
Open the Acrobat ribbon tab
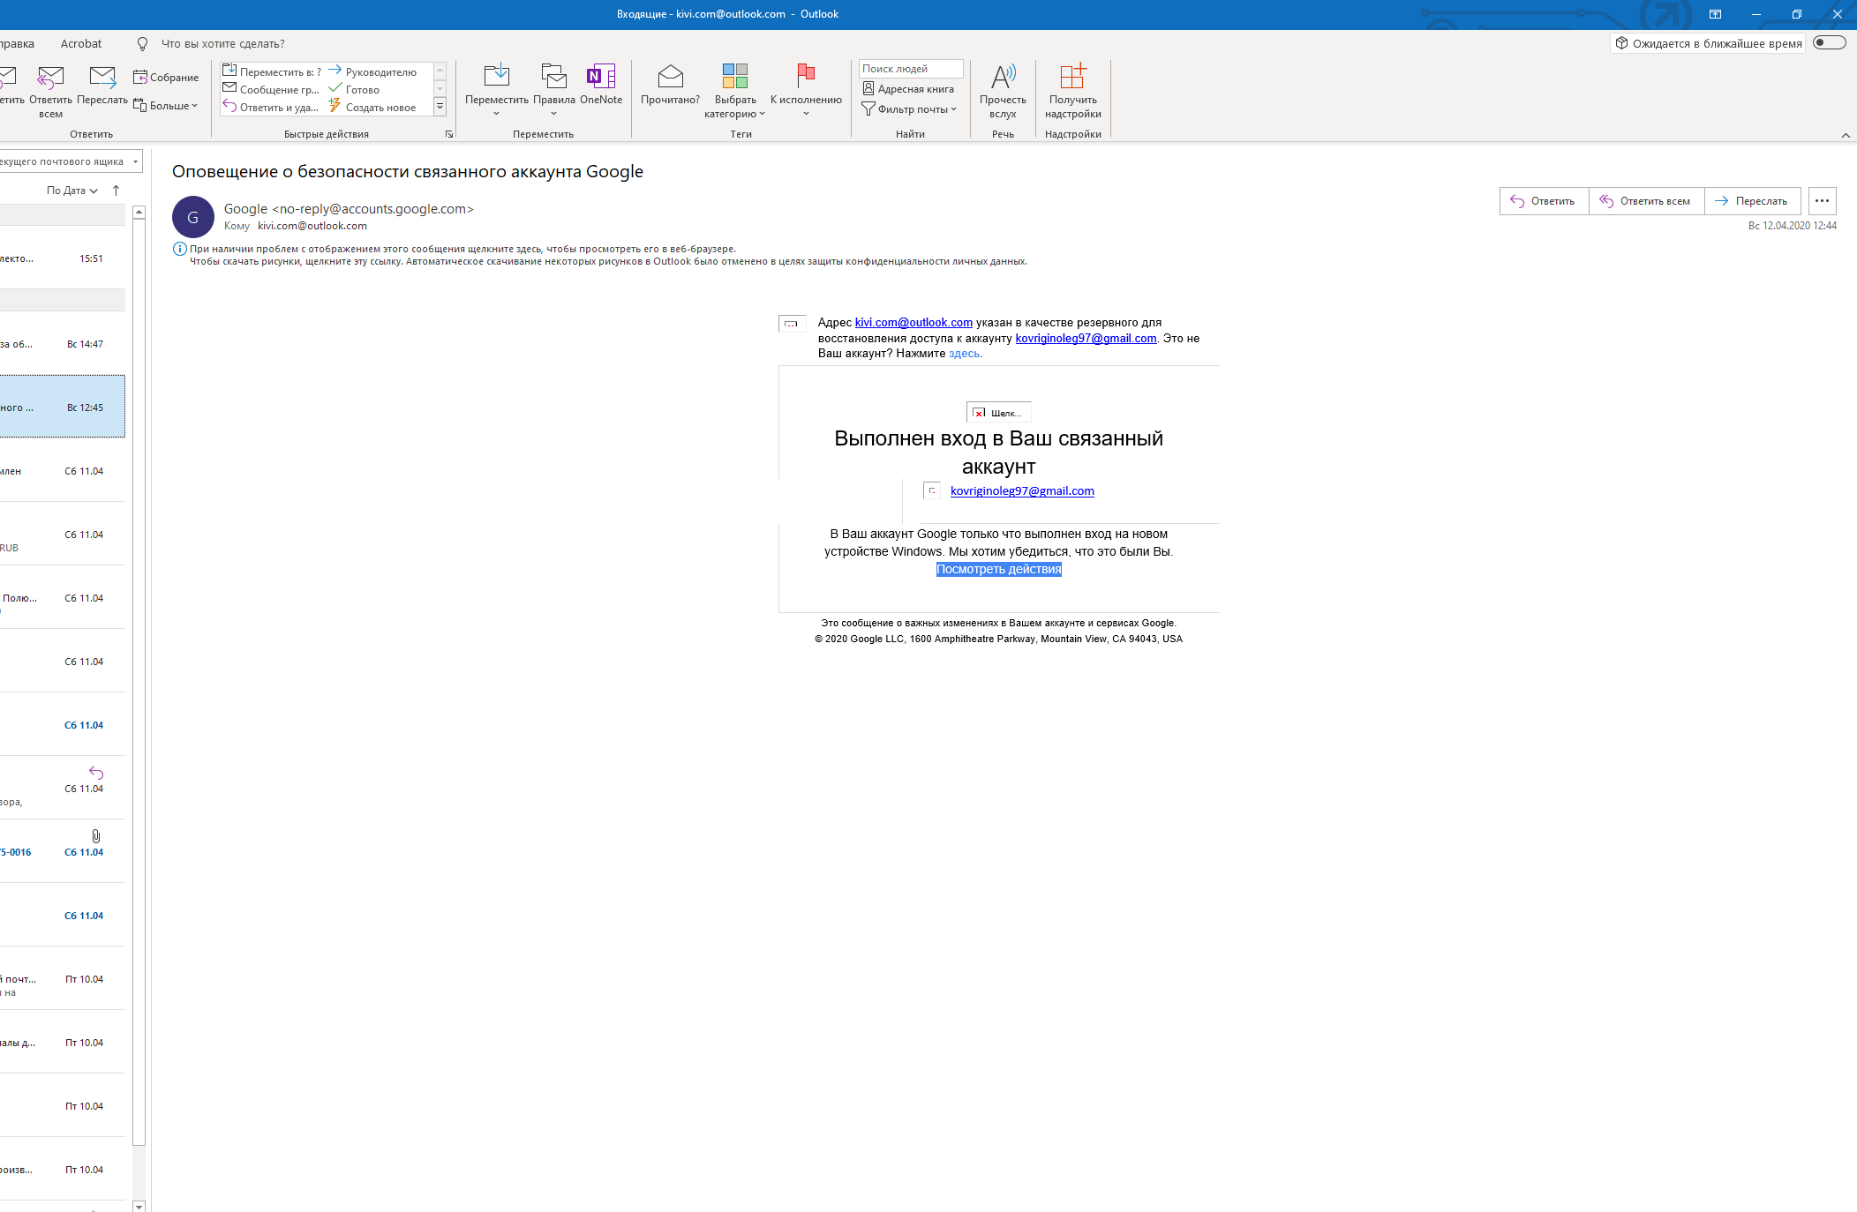[81, 43]
